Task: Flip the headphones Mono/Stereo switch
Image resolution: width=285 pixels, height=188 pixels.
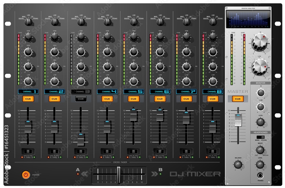Action: pos(260,137)
